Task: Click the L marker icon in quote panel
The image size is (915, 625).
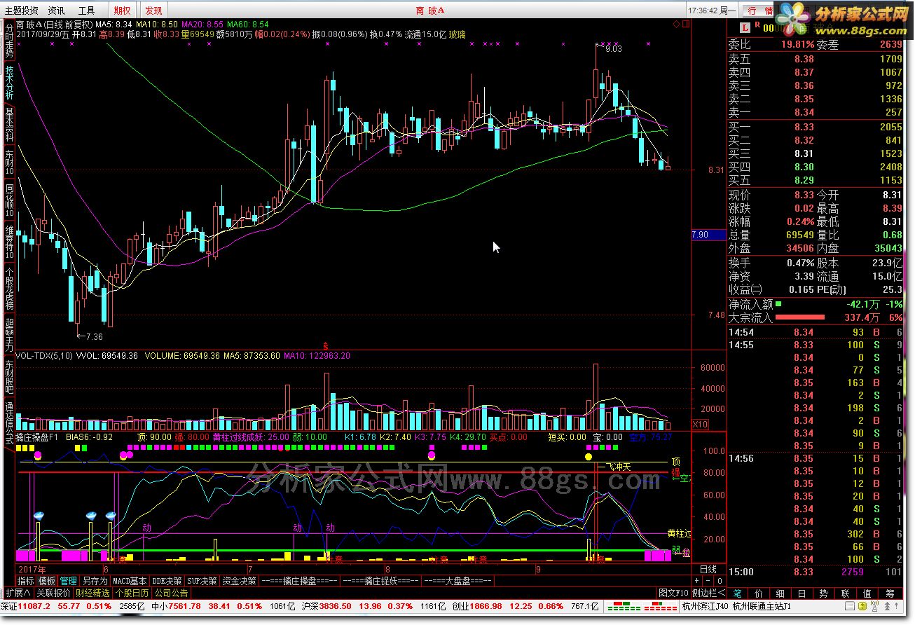Action: tap(745, 28)
